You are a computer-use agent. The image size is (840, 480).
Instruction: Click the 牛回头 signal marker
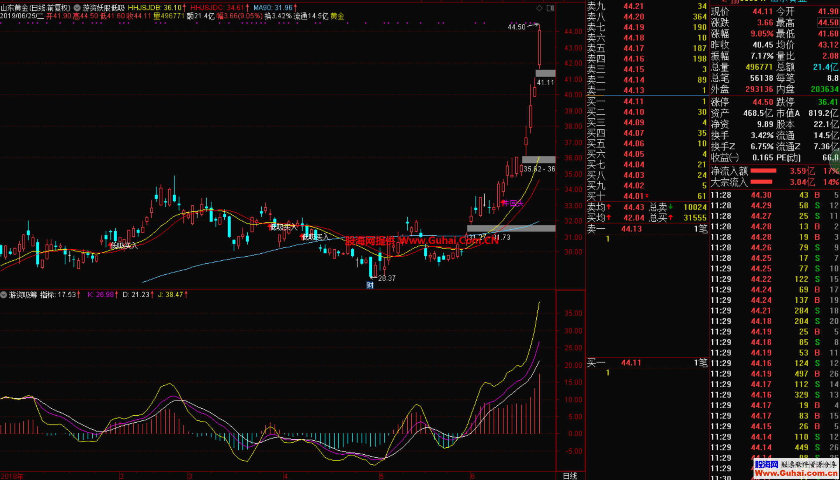tap(512, 203)
